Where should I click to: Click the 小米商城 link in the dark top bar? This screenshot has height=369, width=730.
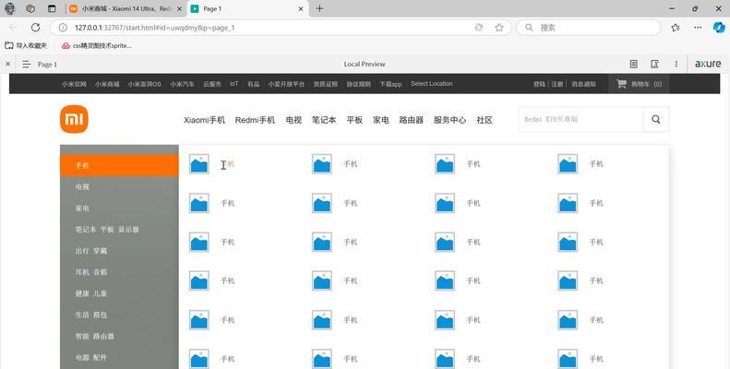click(x=107, y=84)
